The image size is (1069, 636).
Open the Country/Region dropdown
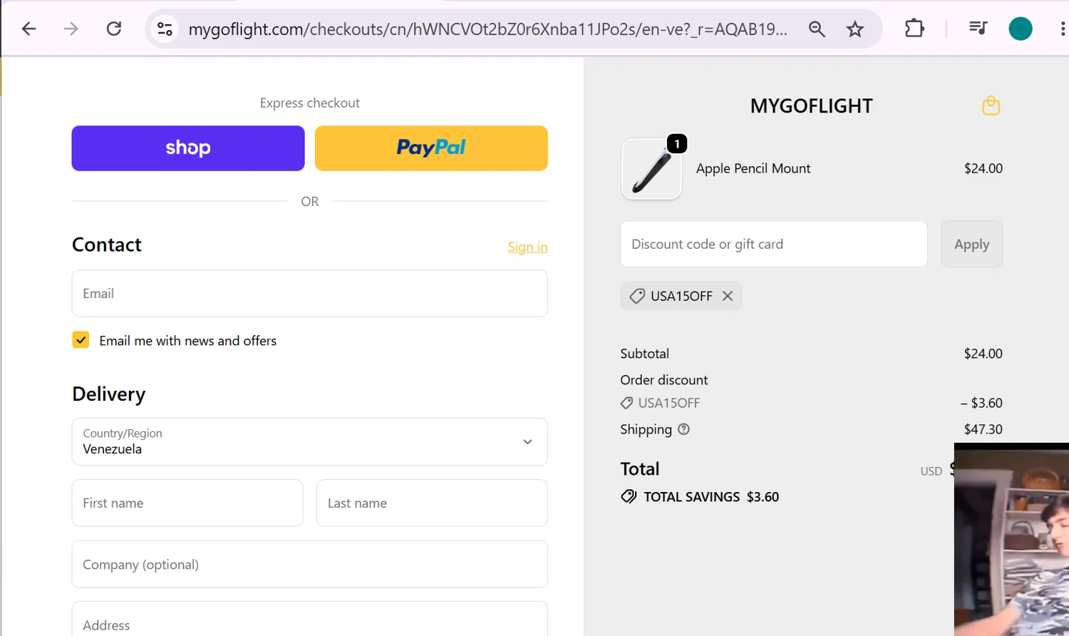coord(309,442)
